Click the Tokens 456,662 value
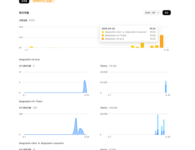This screenshot has width=195, height=150. (x=113, y=108)
